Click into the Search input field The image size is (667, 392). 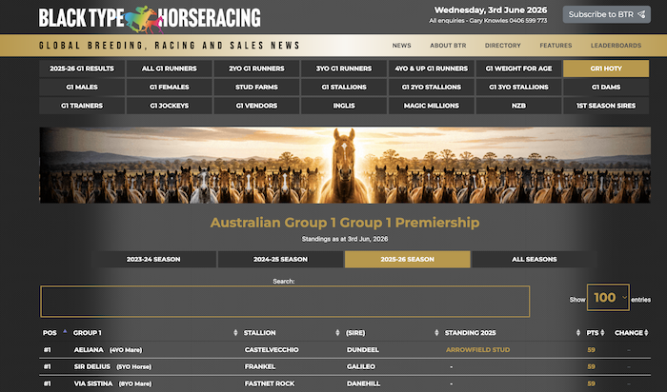coord(285,302)
